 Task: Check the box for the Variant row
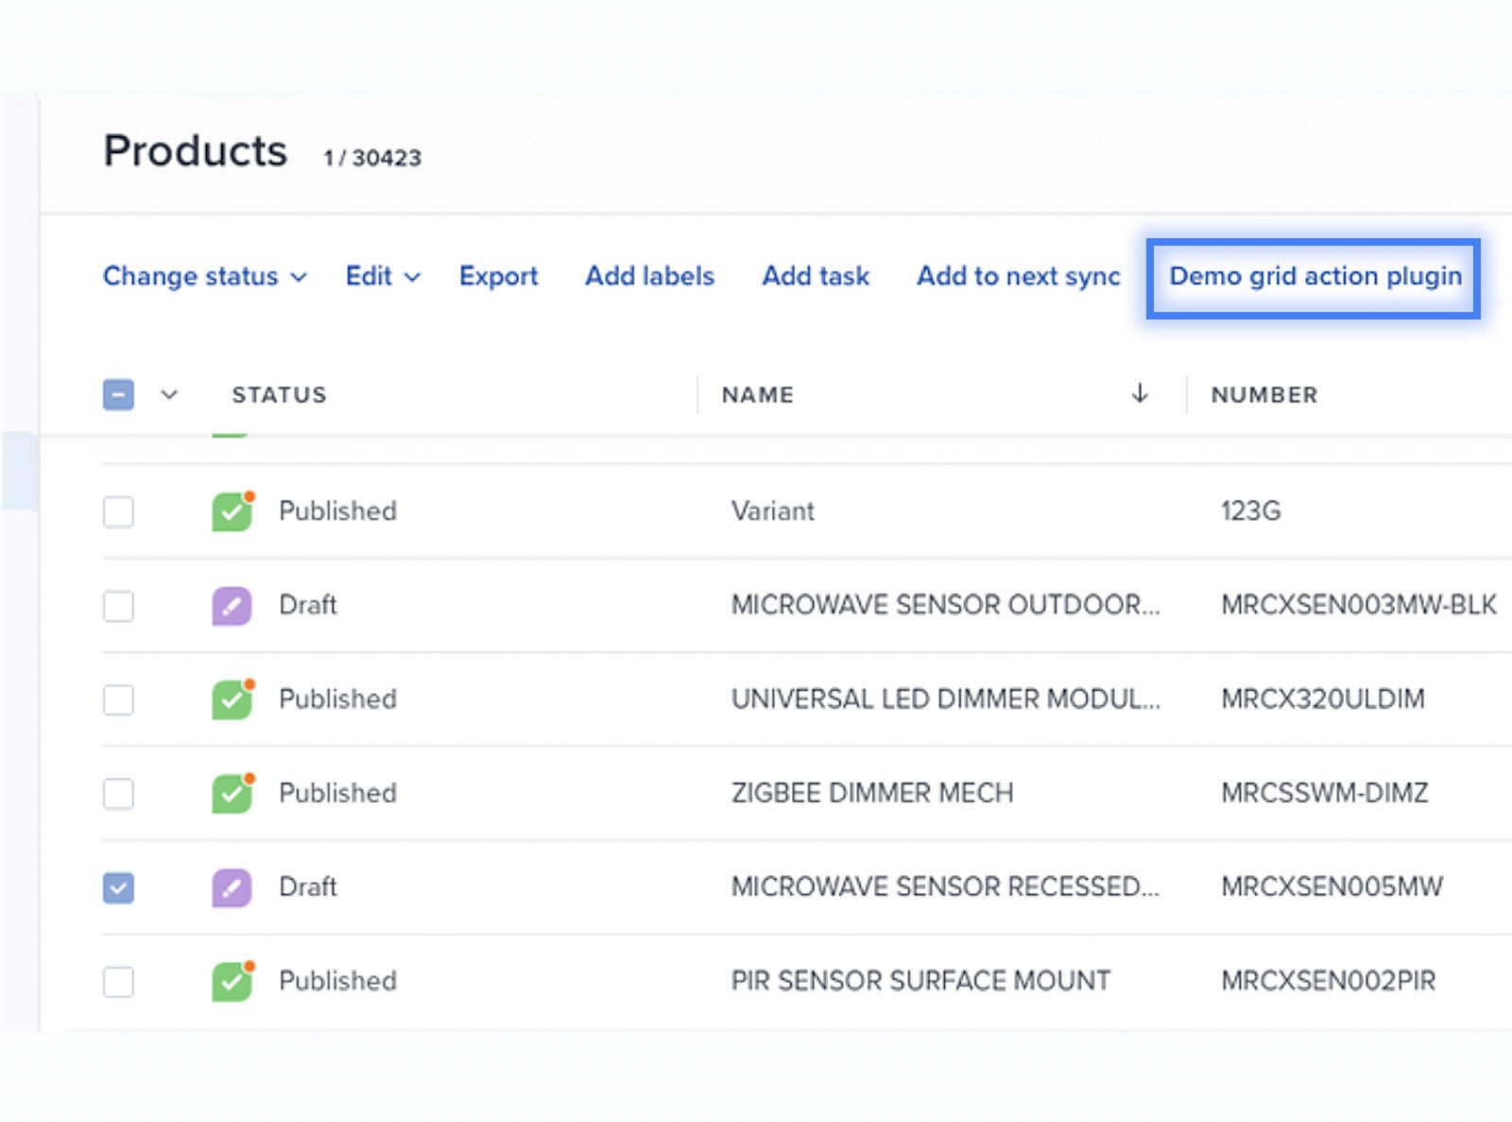[118, 511]
